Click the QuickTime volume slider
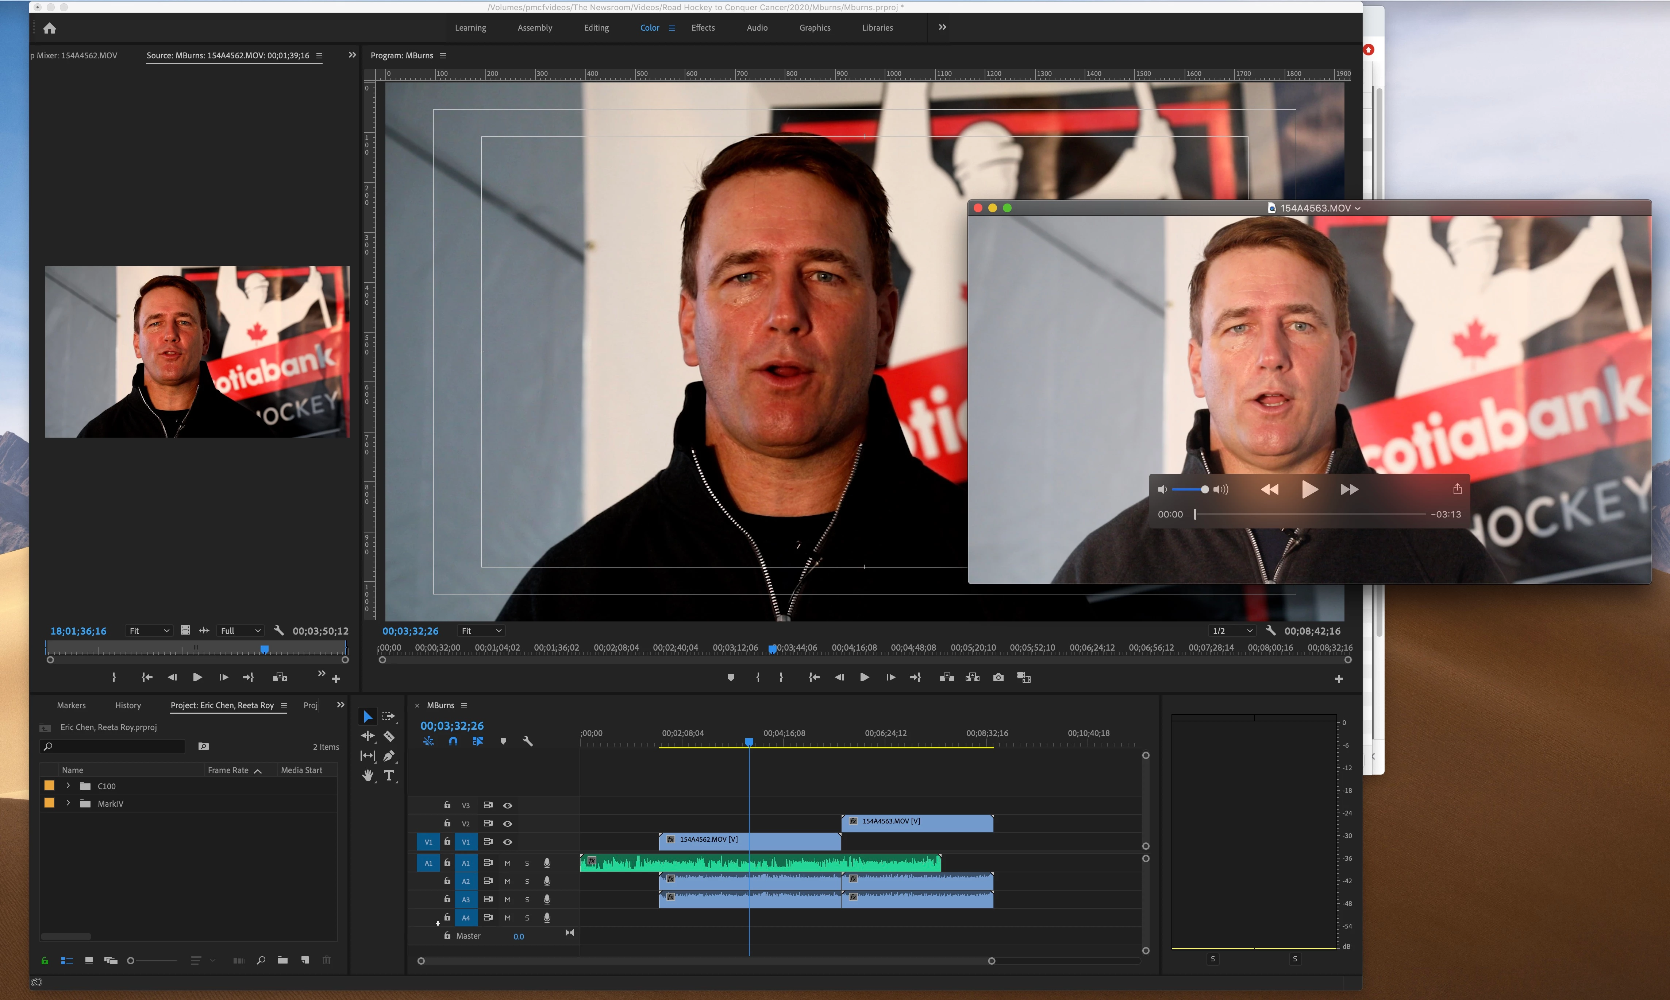1670x1000 pixels. coord(1190,489)
